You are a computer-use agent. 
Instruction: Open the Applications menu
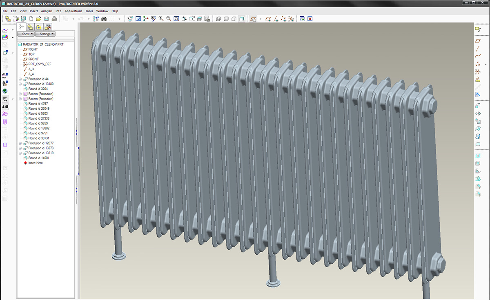(x=73, y=11)
